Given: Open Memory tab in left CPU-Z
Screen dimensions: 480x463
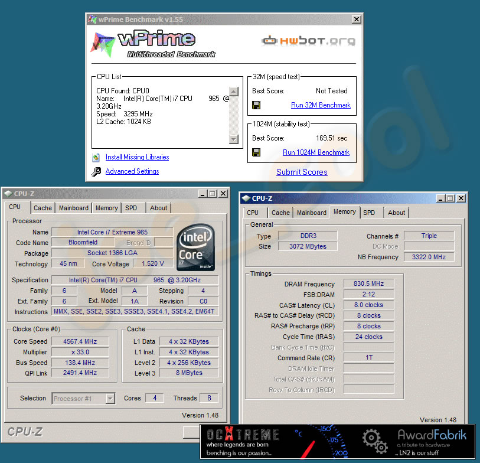Looking at the screenshot, I should click(x=106, y=208).
